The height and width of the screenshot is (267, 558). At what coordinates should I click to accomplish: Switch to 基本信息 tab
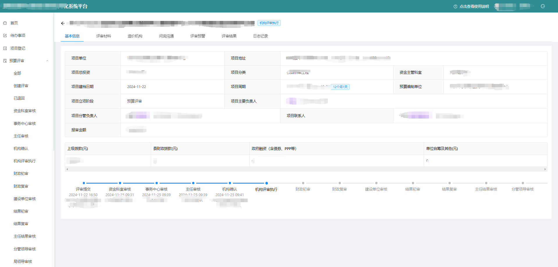coord(72,36)
